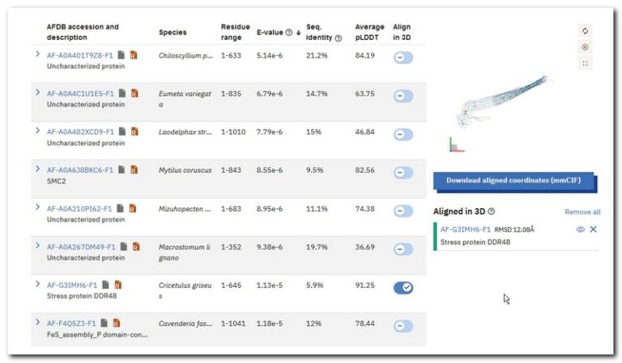Expand the AF-A0A6J8BKC6-F1 SMC2 row
This screenshot has height=363, width=622.
click(x=37, y=169)
